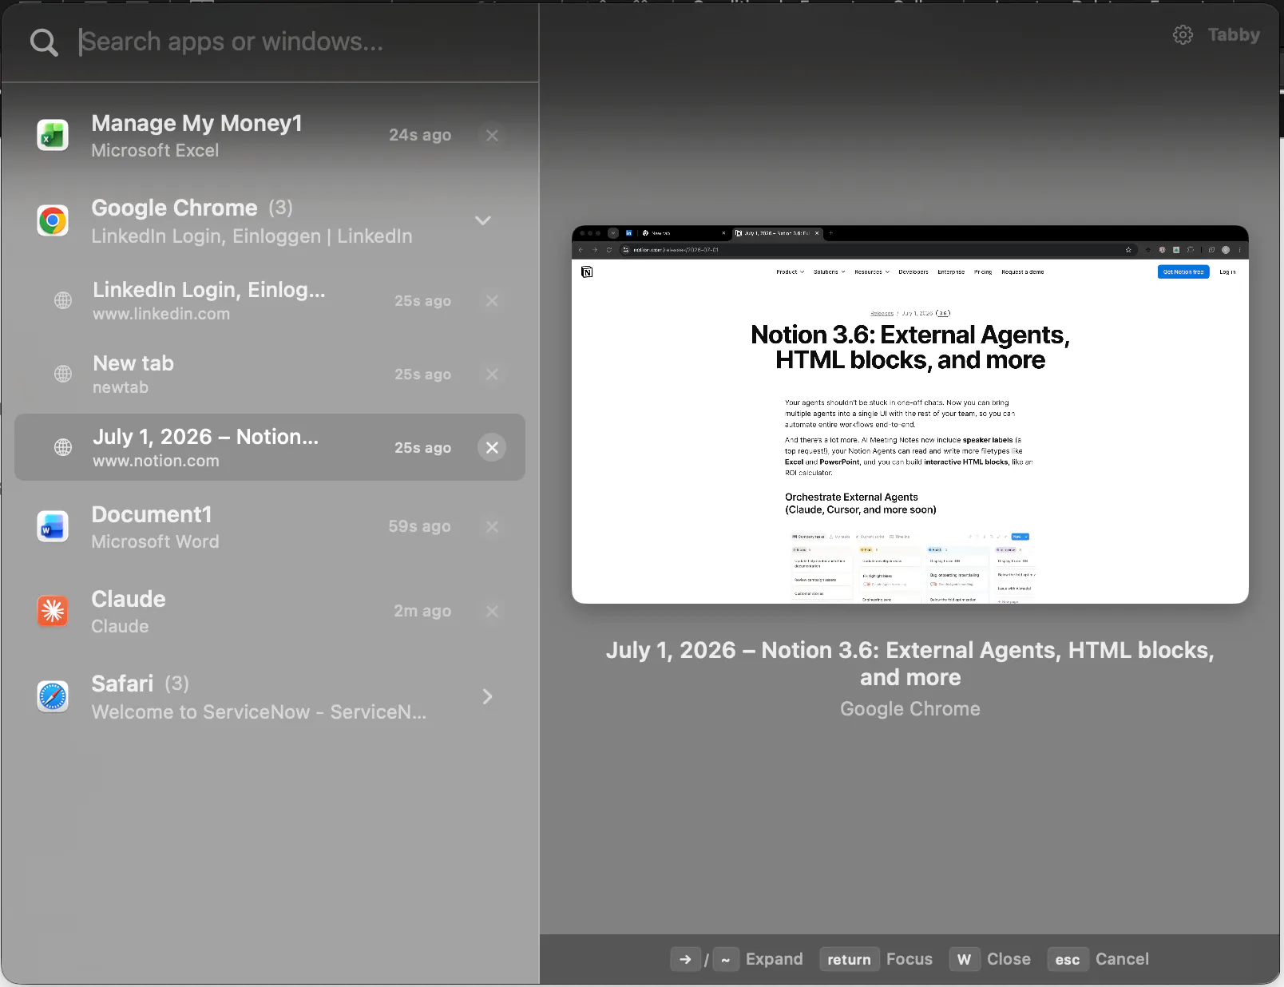Viewport: 1284px width, 987px height.
Task: Click the W Close key hint
Action: point(965,959)
